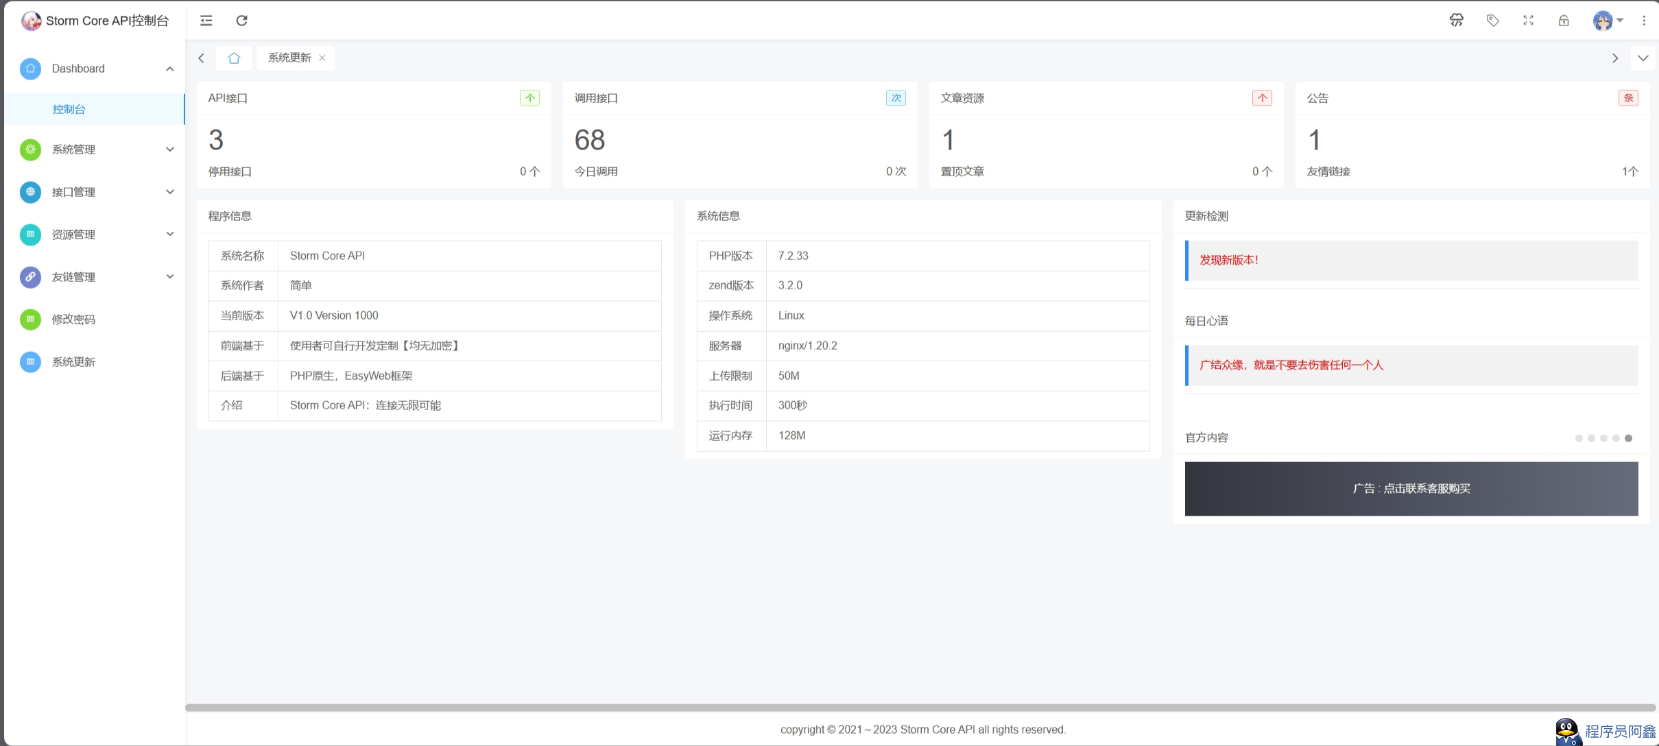Click the 友链管理 link icon
The height and width of the screenshot is (746, 1659).
pos(29,277)
